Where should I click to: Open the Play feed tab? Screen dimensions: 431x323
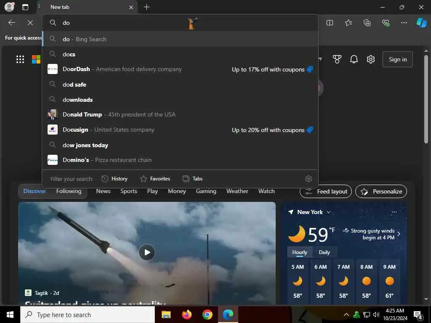(152, 191)
